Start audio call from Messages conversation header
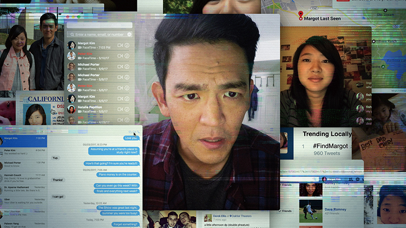 click(x=138, y=132)
